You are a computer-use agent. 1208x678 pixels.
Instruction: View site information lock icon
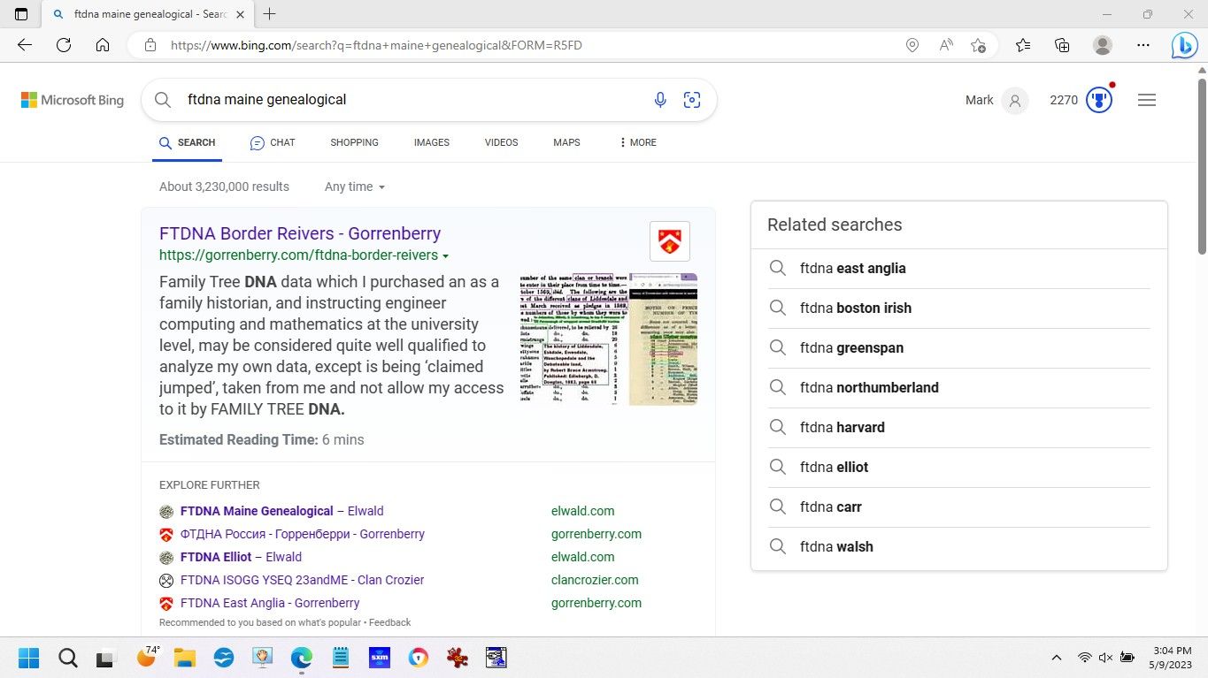(x=150, y=45)
